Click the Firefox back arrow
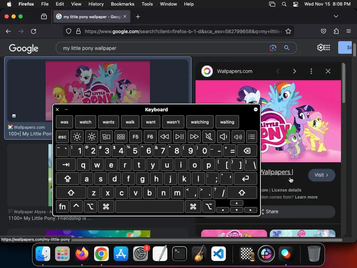The width and height of the screenshot is (357, 268). point(8,31)
